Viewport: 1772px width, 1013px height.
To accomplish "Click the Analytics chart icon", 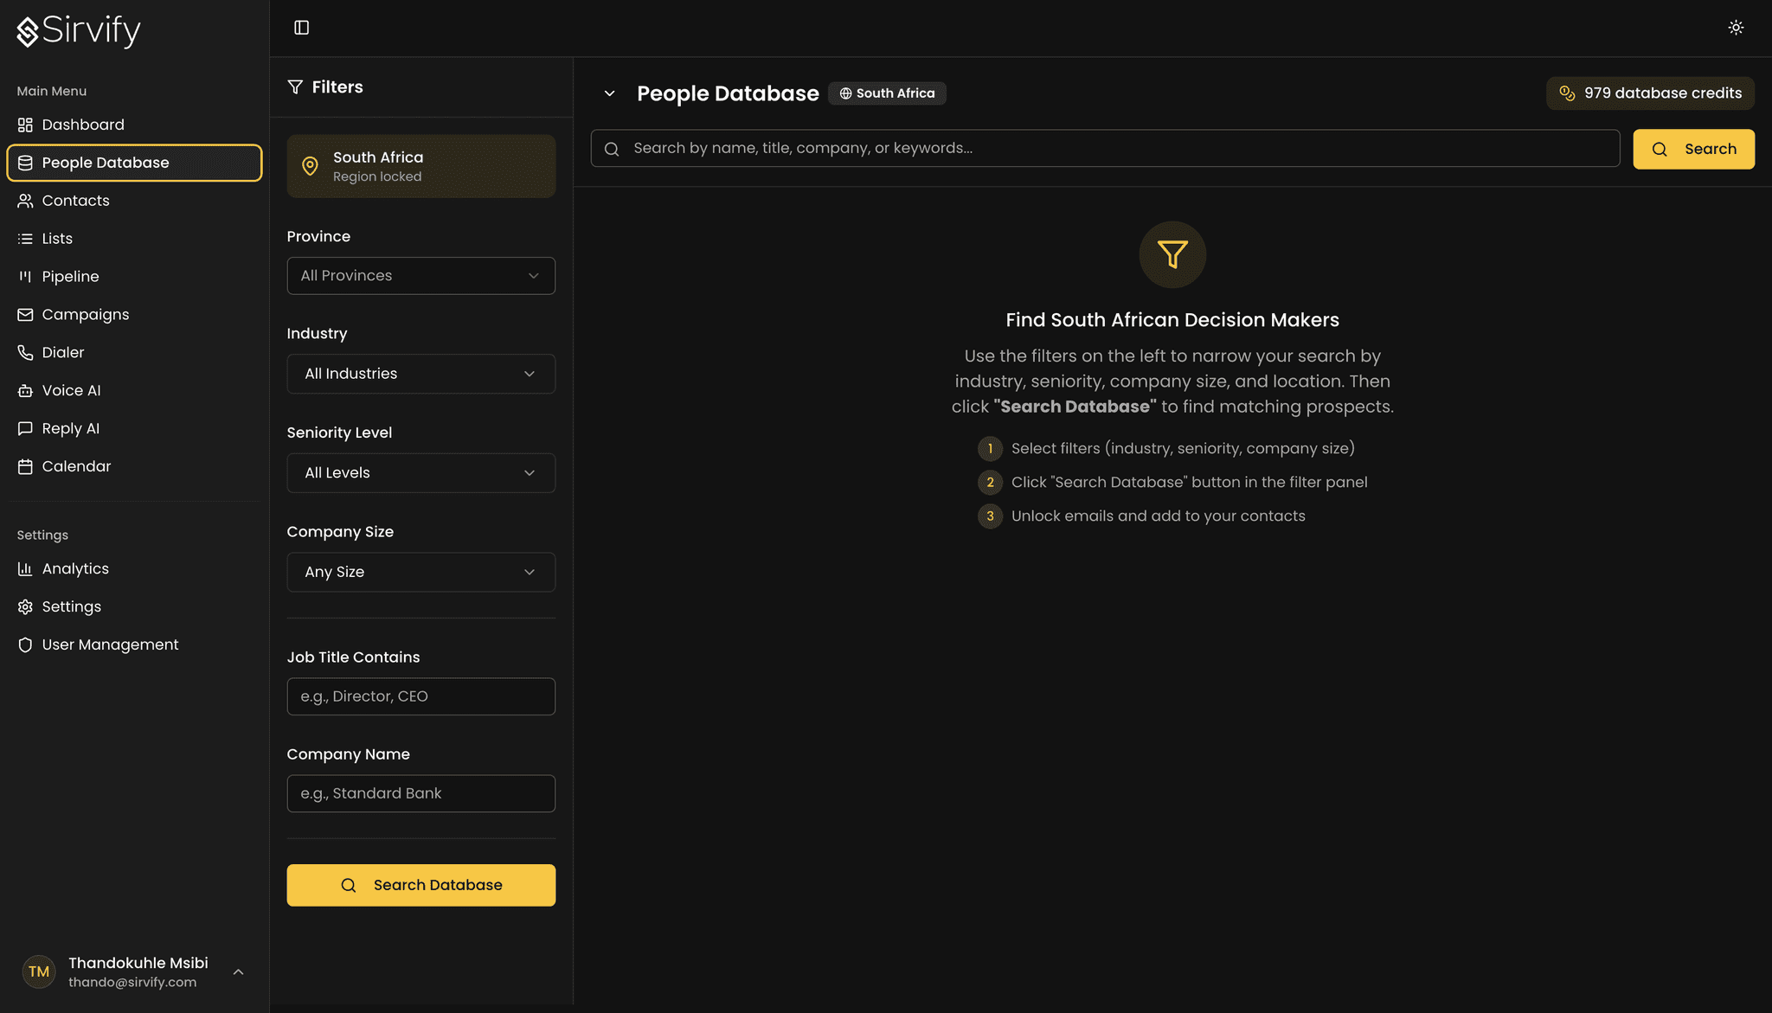I will pos(25,569).
